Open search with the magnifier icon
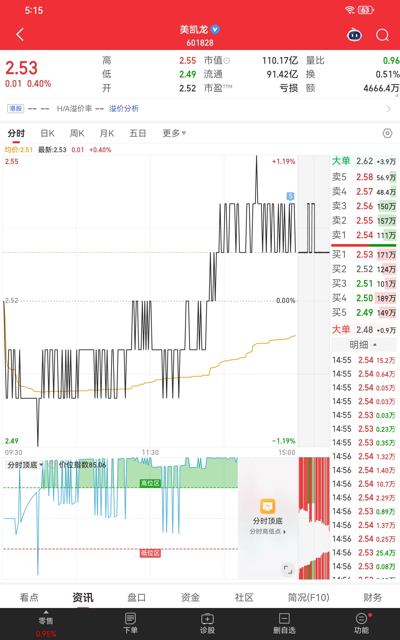 382,35
